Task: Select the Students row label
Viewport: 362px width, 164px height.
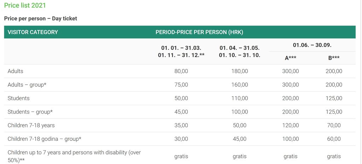Action: tap(18, 98)
